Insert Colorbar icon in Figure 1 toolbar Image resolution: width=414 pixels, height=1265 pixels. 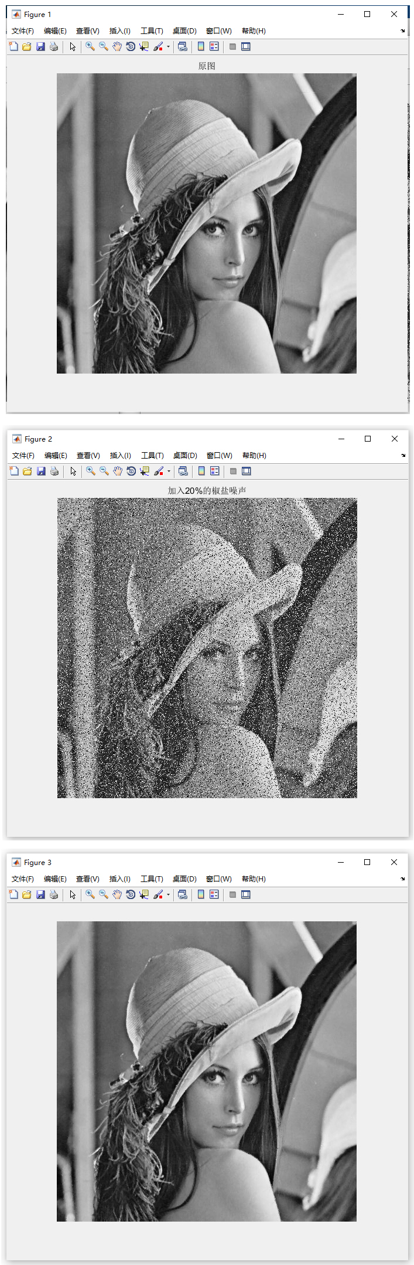click(201, 46)
